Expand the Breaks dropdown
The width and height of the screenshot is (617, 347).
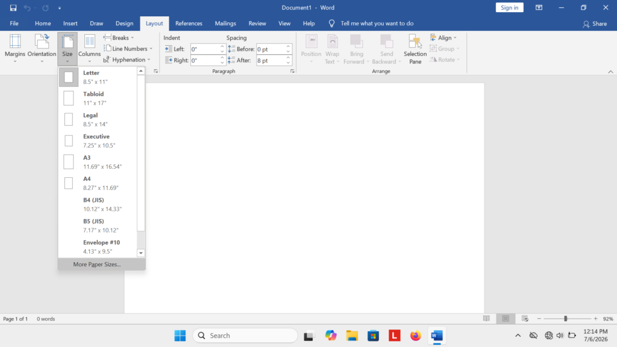click(119, 38)
